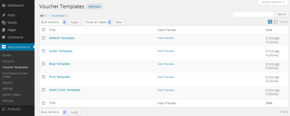Click the Add New button
The height and width of the screenshot is (116, 290).
point(94,7)
